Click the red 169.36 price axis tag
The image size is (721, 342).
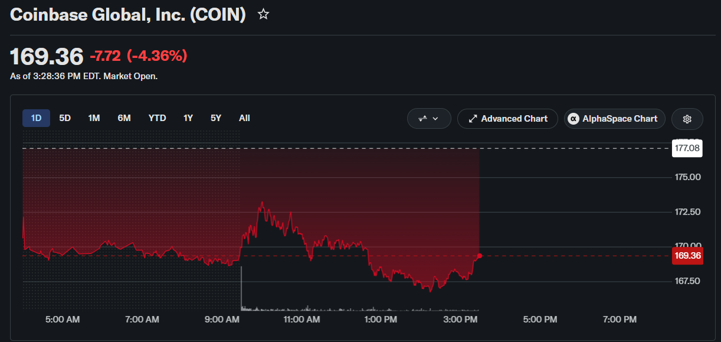[x=687, y=256]
